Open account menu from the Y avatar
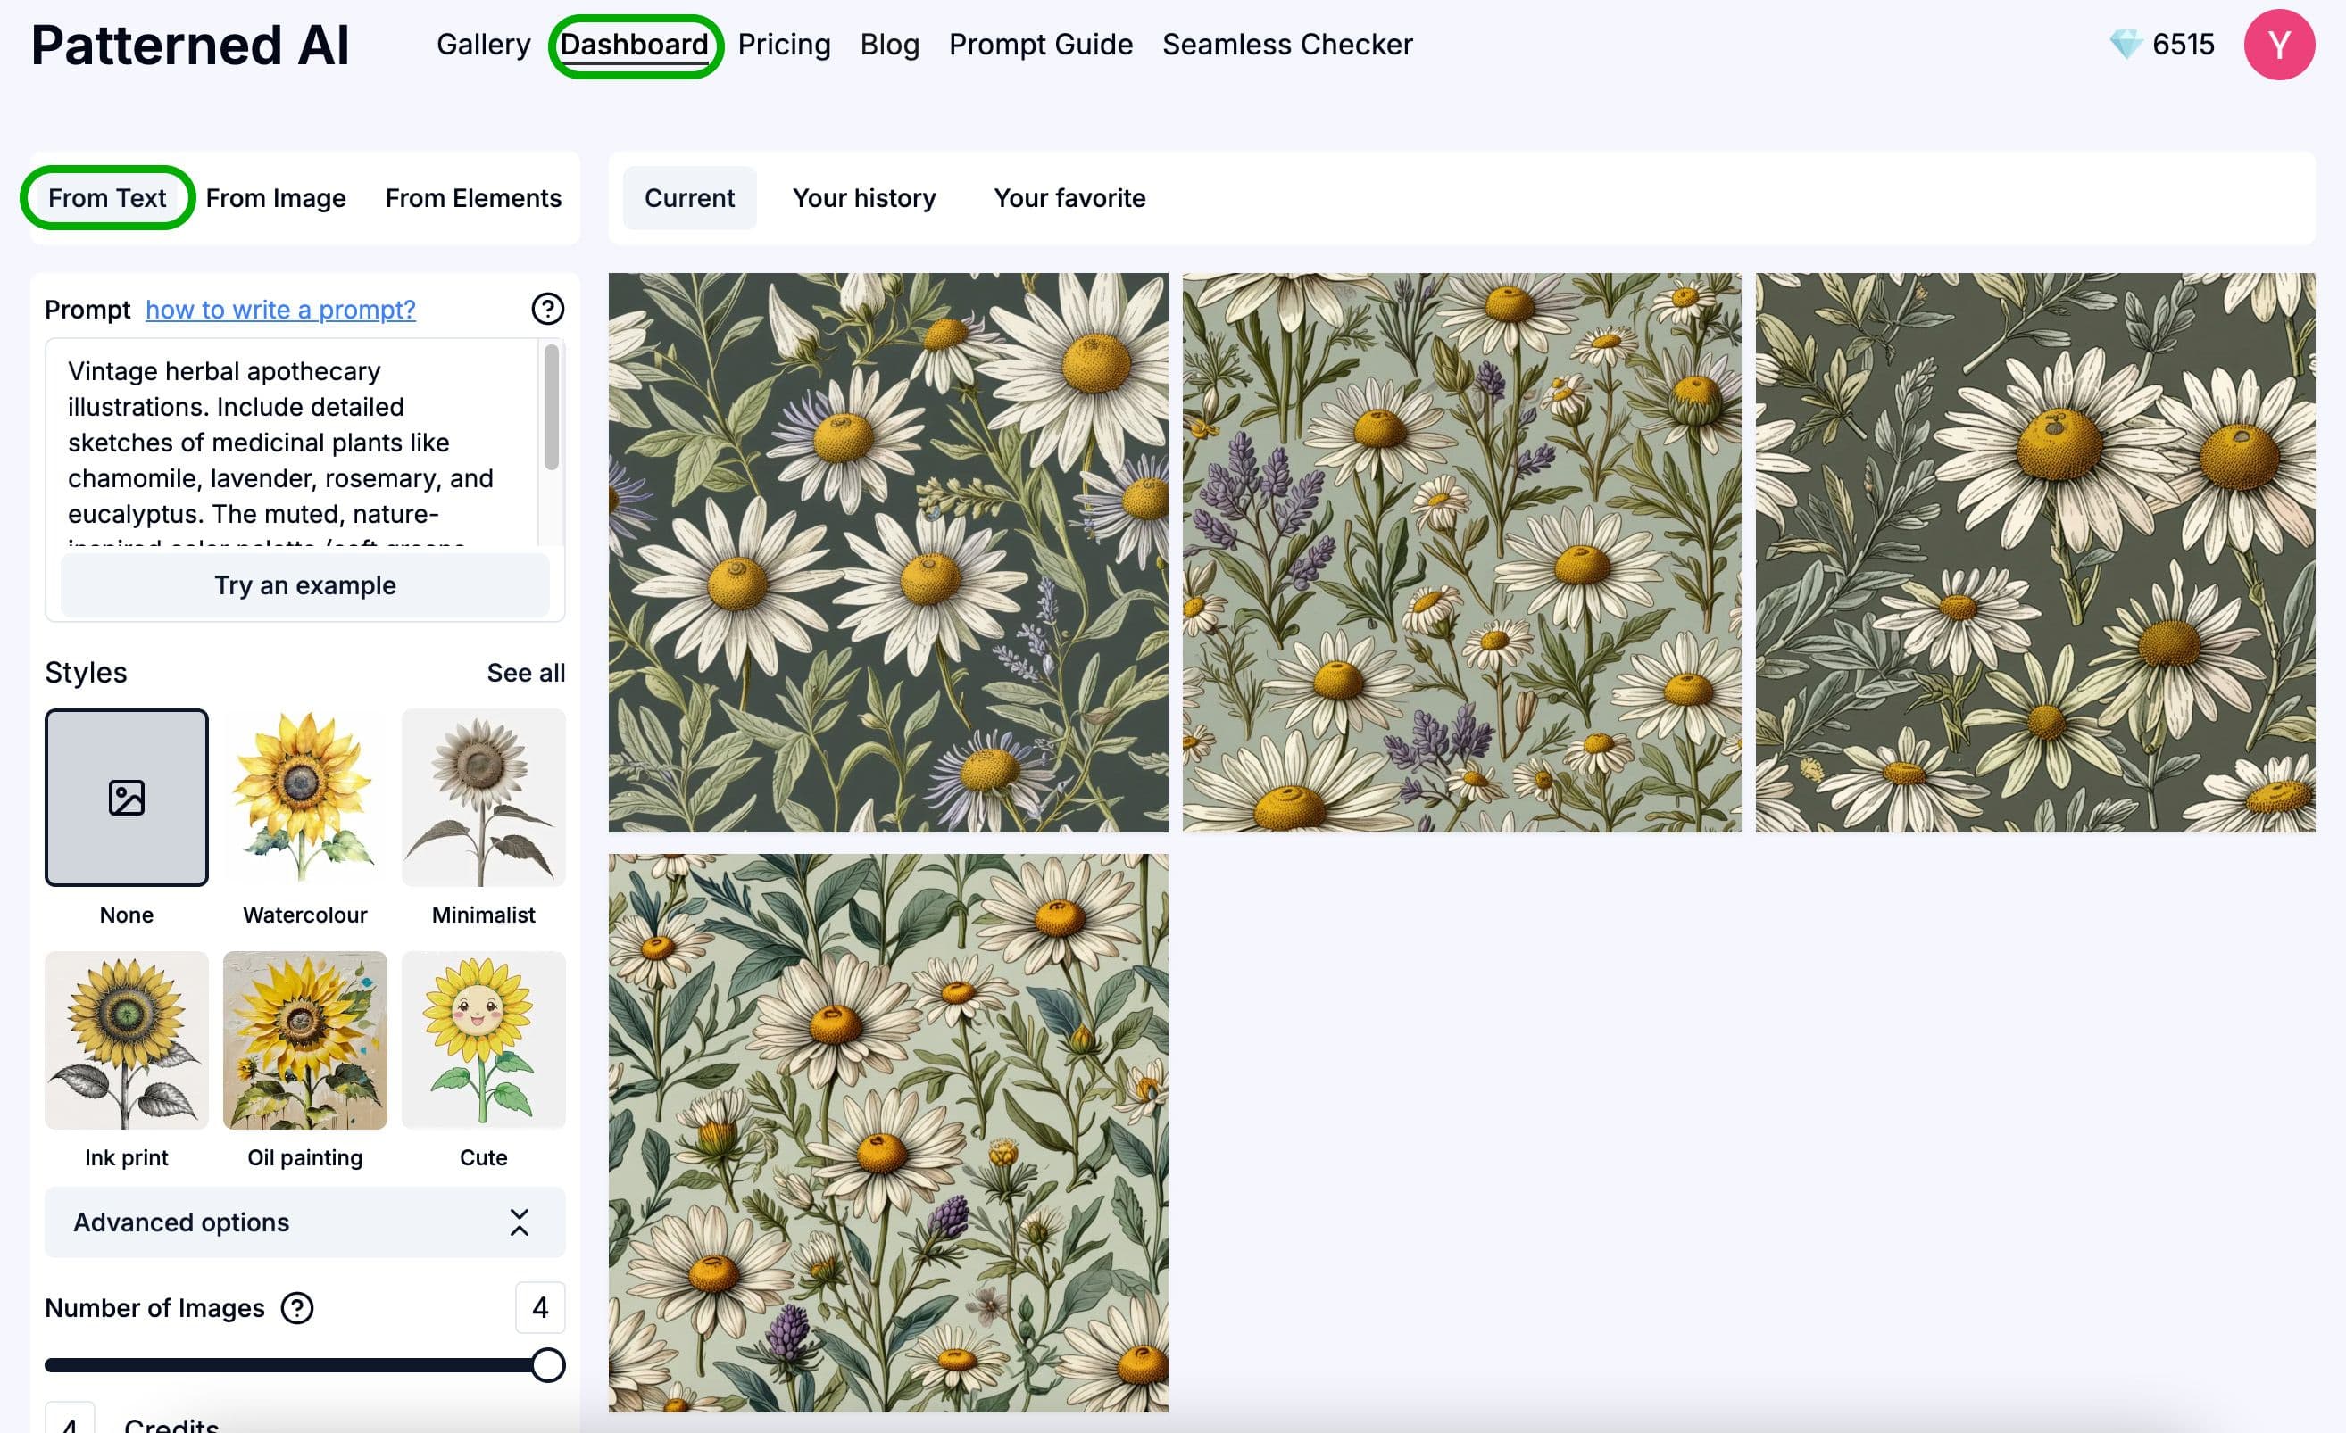This screenshot has width=2346, height=1433. (x=2278, y=44)
